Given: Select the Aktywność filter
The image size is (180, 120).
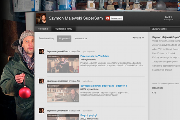Looking at the screenshot, I should click(x=64, y=39).
